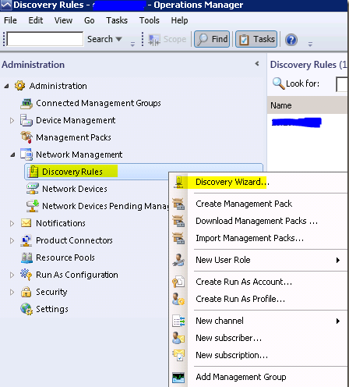The width and height of the screenshot is (349, 387).
Task: Click the Look for magnifier icon
Action: 278,83
